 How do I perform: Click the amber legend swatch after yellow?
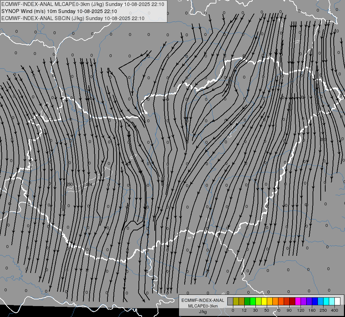click(270, 301)
